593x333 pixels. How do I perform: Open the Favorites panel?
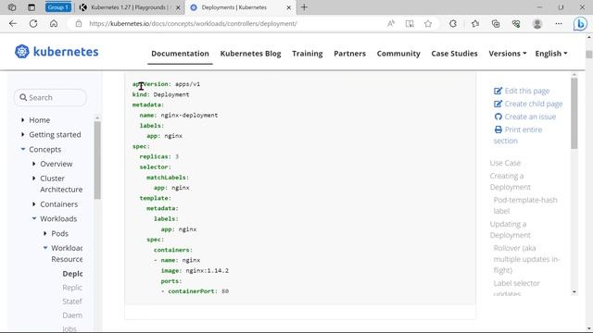(475, 23)
